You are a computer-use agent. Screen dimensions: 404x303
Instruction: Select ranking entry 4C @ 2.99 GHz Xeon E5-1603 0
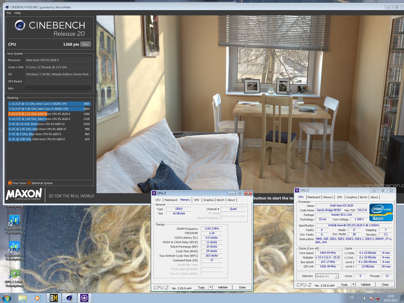(49, 139)
